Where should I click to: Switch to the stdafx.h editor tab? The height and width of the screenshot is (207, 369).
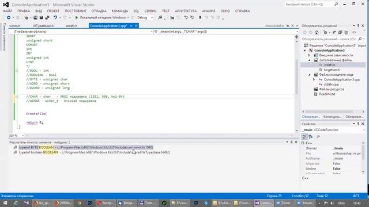pyautogui.click(x=71, y=26)
